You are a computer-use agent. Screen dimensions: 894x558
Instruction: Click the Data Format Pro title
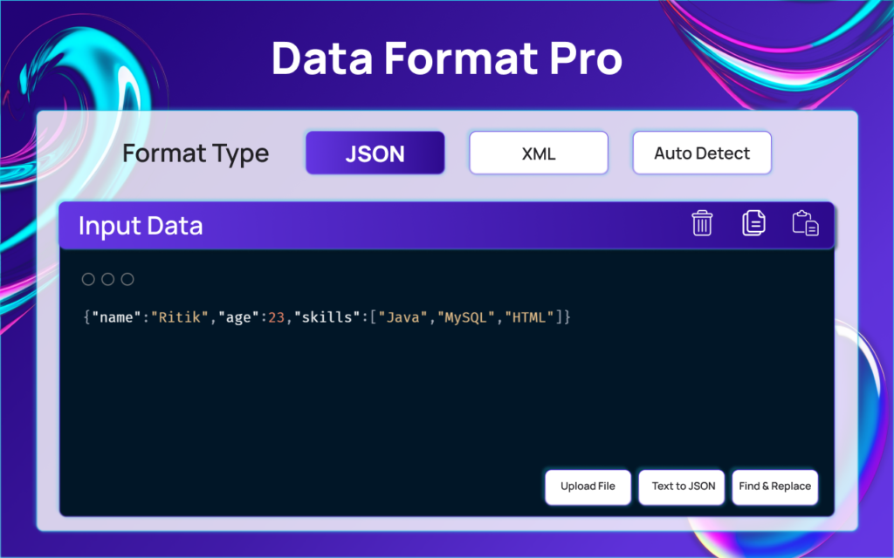point(446,58)
